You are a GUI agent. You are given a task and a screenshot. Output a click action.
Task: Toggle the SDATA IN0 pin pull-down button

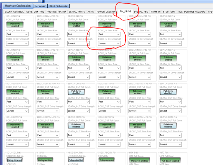(x=76, y=25)
